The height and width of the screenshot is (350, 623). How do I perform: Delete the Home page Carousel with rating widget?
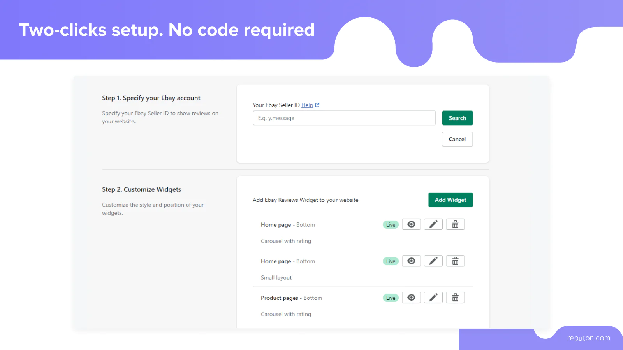(x=455, y=224)
